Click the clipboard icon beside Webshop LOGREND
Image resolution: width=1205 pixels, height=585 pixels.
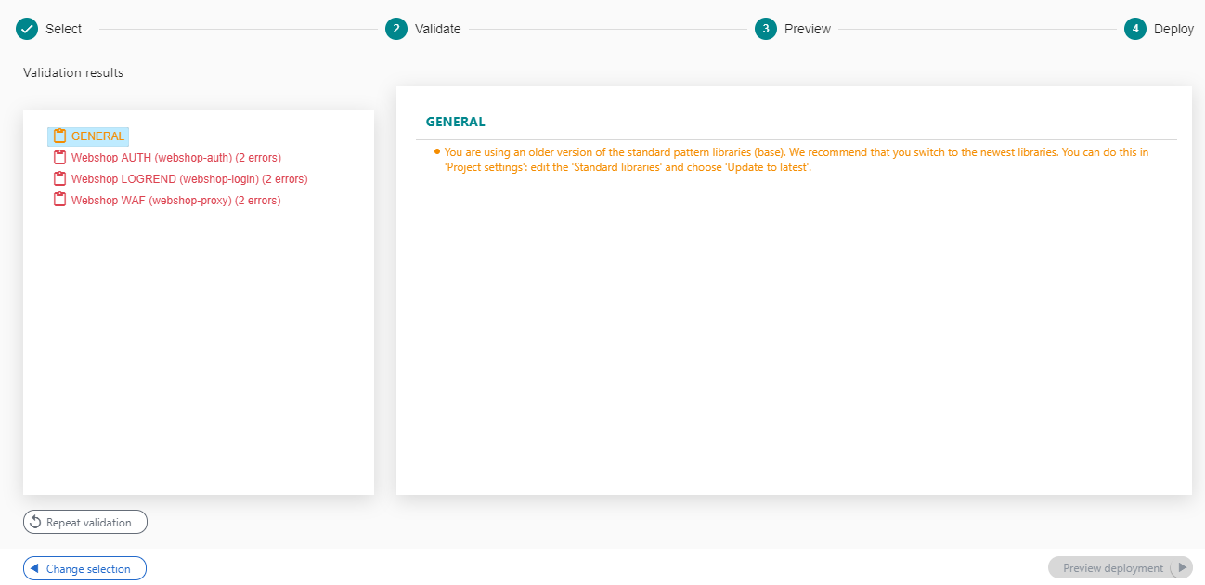pyautogui.click(x=60, y=179)
